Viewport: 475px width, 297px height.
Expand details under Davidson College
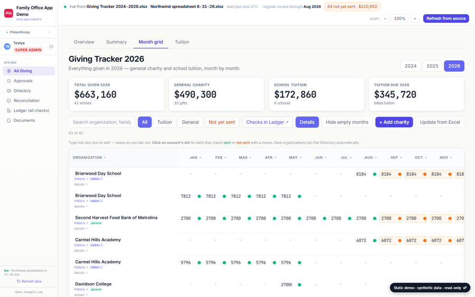point(81,295)
